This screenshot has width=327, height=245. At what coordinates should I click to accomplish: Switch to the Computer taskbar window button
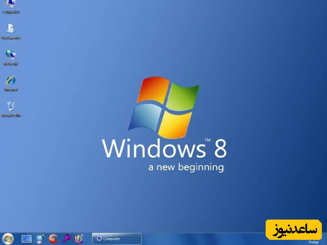coord(117,239)
